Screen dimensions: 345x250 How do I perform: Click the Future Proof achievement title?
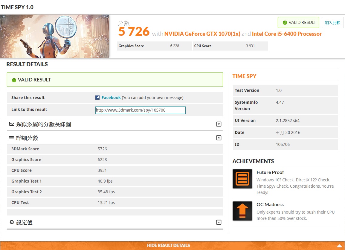270,172
